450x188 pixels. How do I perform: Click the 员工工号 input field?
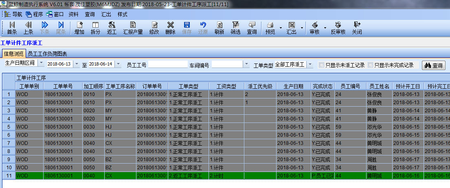167,64
